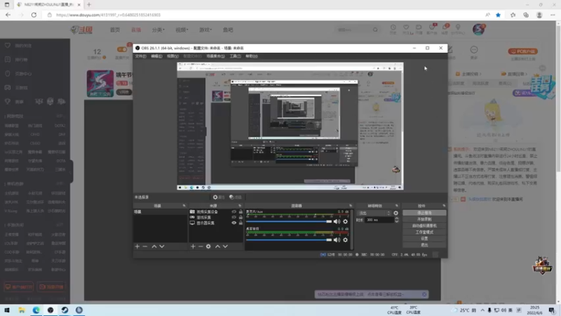Viewport: 561px width, 316px height.
Task: Open Douyu followed heart icon
Action: click(406, 27)
